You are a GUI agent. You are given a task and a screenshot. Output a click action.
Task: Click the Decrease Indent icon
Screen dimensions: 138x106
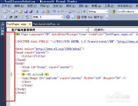(11, 17)
